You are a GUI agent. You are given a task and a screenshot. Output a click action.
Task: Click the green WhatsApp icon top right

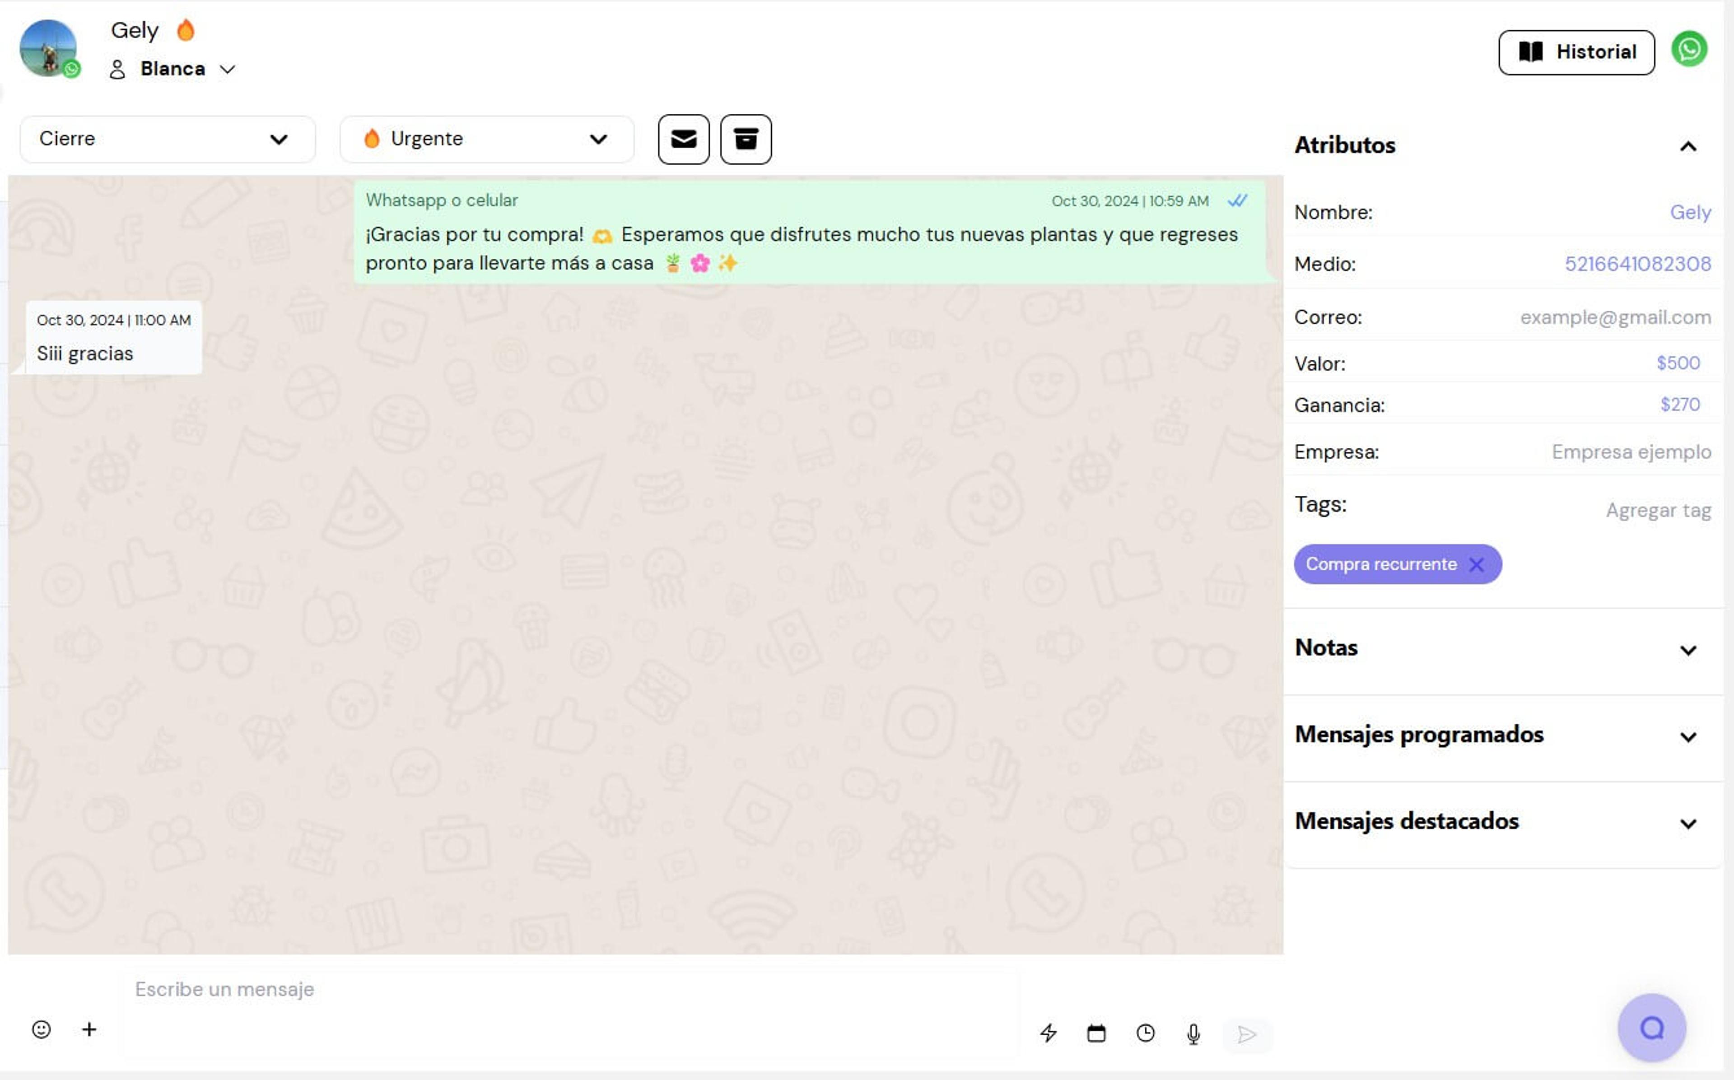pos(1689,49)
